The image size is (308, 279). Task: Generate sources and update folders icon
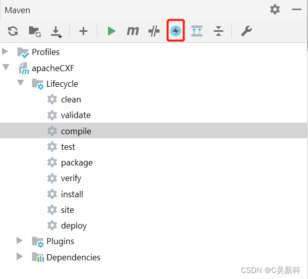tap(35, 31)
